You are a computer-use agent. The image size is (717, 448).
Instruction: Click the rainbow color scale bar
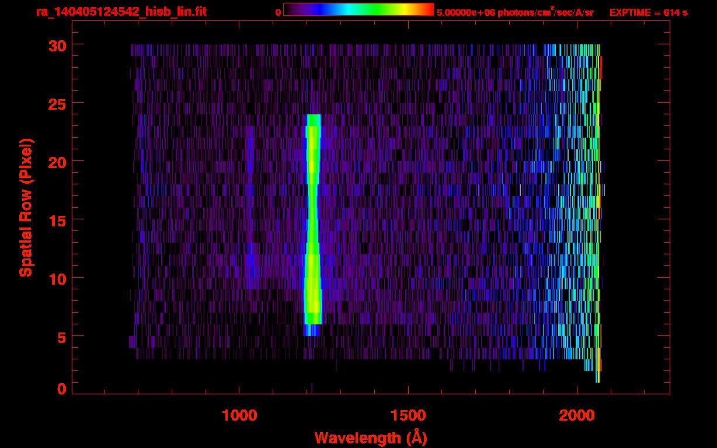click(x=358, y=9)
